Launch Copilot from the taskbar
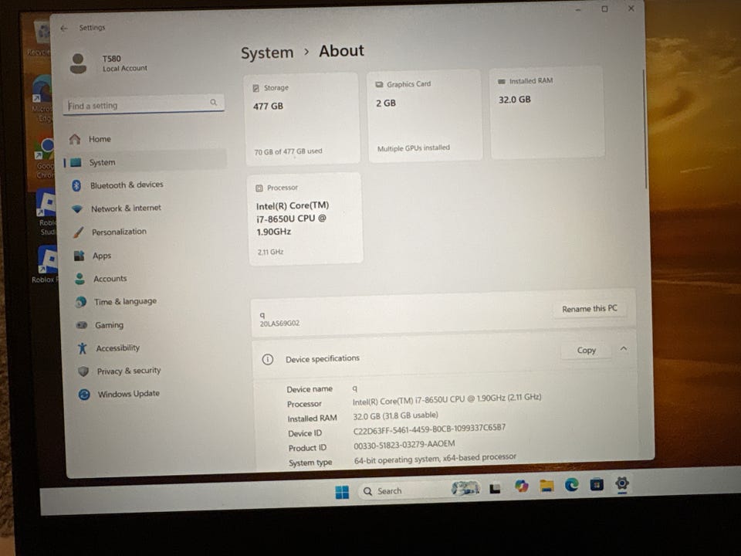Image resolution: width=741 pixels, height=556 pixels. pyautogui.click(x=521, y=486)
